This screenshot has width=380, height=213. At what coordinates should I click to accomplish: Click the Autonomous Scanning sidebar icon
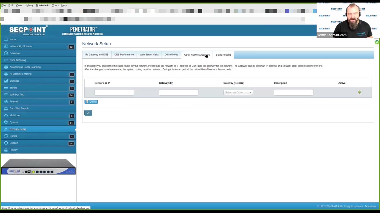click(6, 67)
